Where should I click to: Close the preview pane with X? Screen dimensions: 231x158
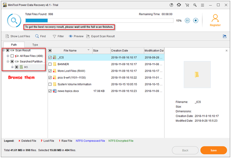[x=226, y=51]
